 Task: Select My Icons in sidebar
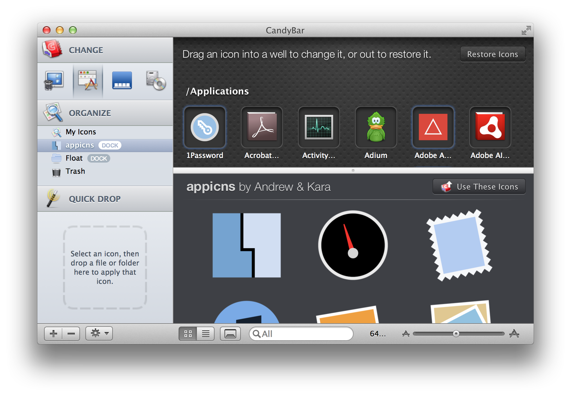pos(81,132)
